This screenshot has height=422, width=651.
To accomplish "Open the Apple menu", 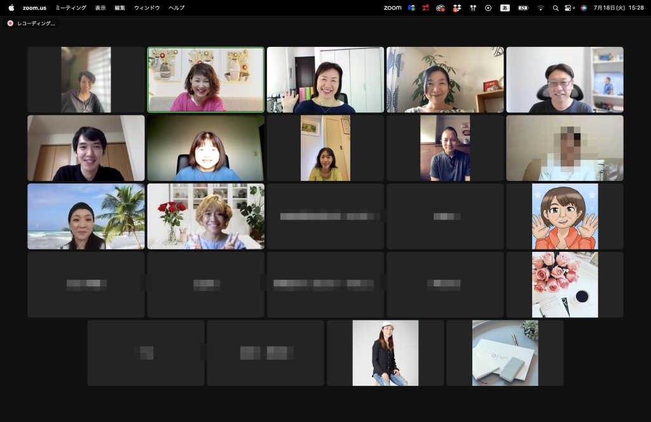I will pyautogui.click(x=11, y=8).
